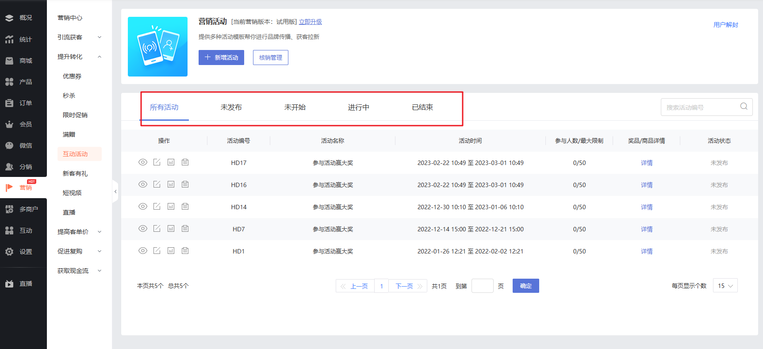Switch to the 进行中 tab
Screen dimensions: 763x349
click(358, 107)
